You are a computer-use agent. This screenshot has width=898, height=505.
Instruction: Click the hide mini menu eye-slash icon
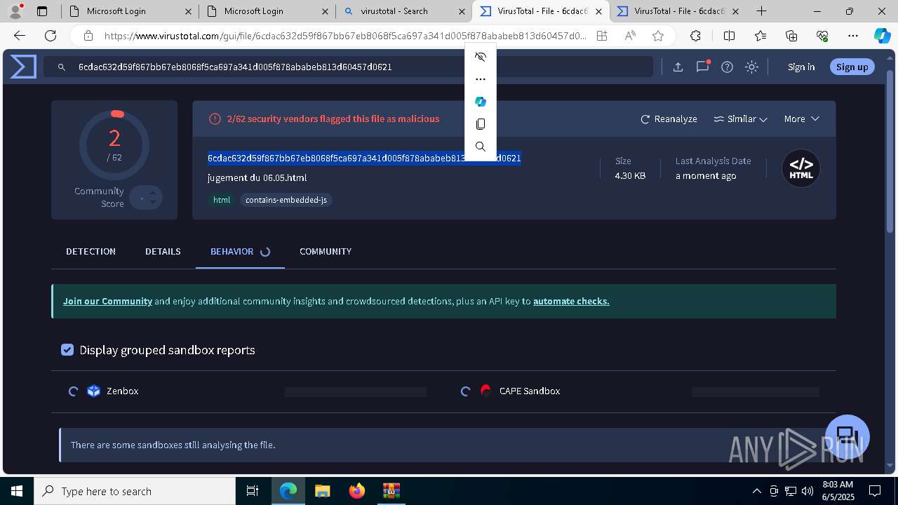coord(481,57)
